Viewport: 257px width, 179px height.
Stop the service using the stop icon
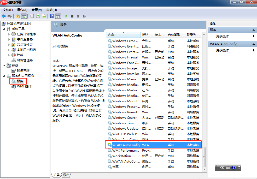click(72, 16)
